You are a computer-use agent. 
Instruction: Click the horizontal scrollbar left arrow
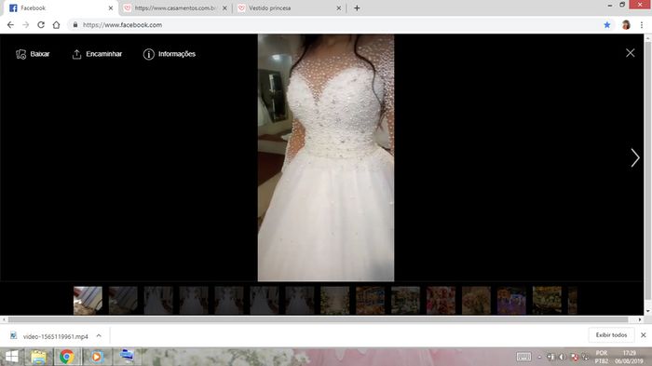click(x=4, y=319)
